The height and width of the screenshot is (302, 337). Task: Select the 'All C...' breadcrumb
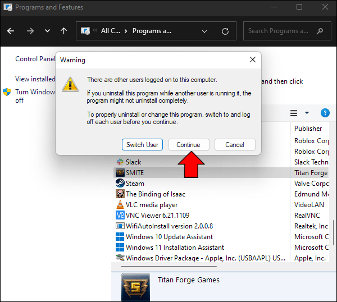pos(111,31)
